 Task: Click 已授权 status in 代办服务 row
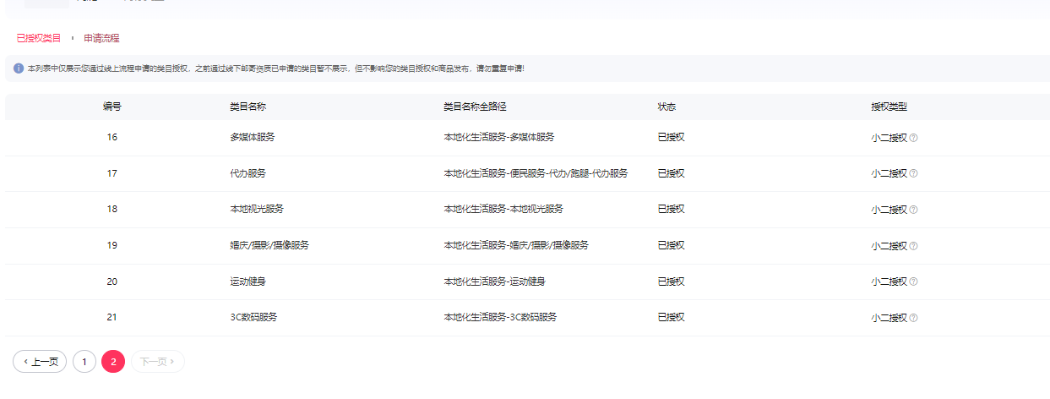(671, 173)
